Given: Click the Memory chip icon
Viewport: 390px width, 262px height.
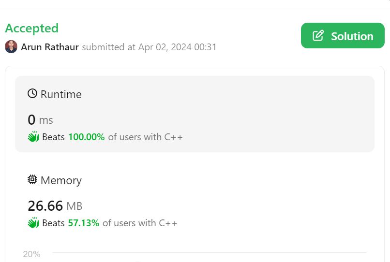Looking at the screenshot, I should click(32, 179).
